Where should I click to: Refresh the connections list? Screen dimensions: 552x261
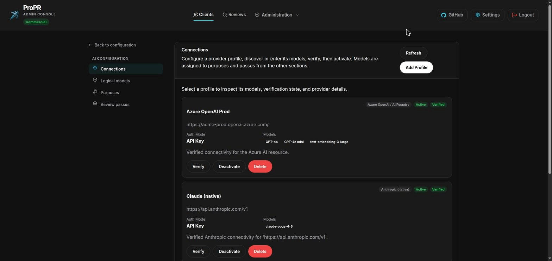pyautogui.click(x=413, y=53)
